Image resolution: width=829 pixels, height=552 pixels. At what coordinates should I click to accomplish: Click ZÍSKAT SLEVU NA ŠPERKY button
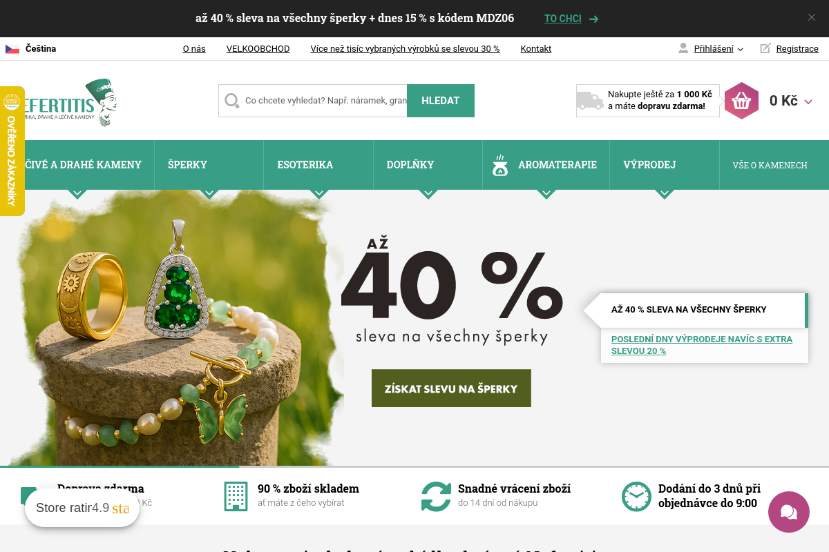click(x=451, y=388)
